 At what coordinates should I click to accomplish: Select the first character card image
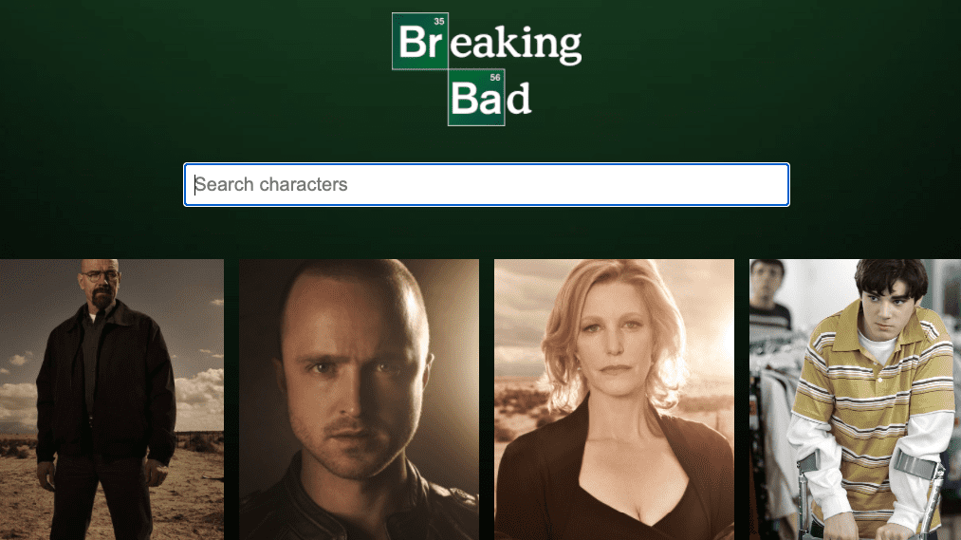pyautogui.click(x=112, y=400)
